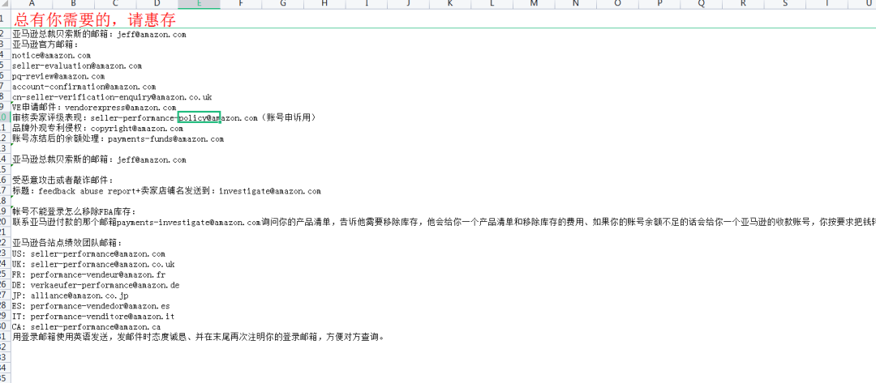The width and height of the screenshot is (876, 383).
Task: Select column M header
Action: 534,5
